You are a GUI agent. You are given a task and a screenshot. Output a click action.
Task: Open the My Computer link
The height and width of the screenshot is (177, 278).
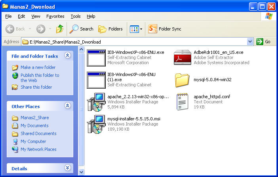tap(33, 141)
